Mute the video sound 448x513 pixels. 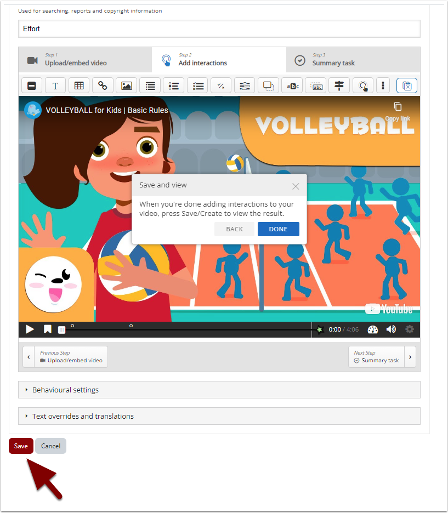coord(391,329)
